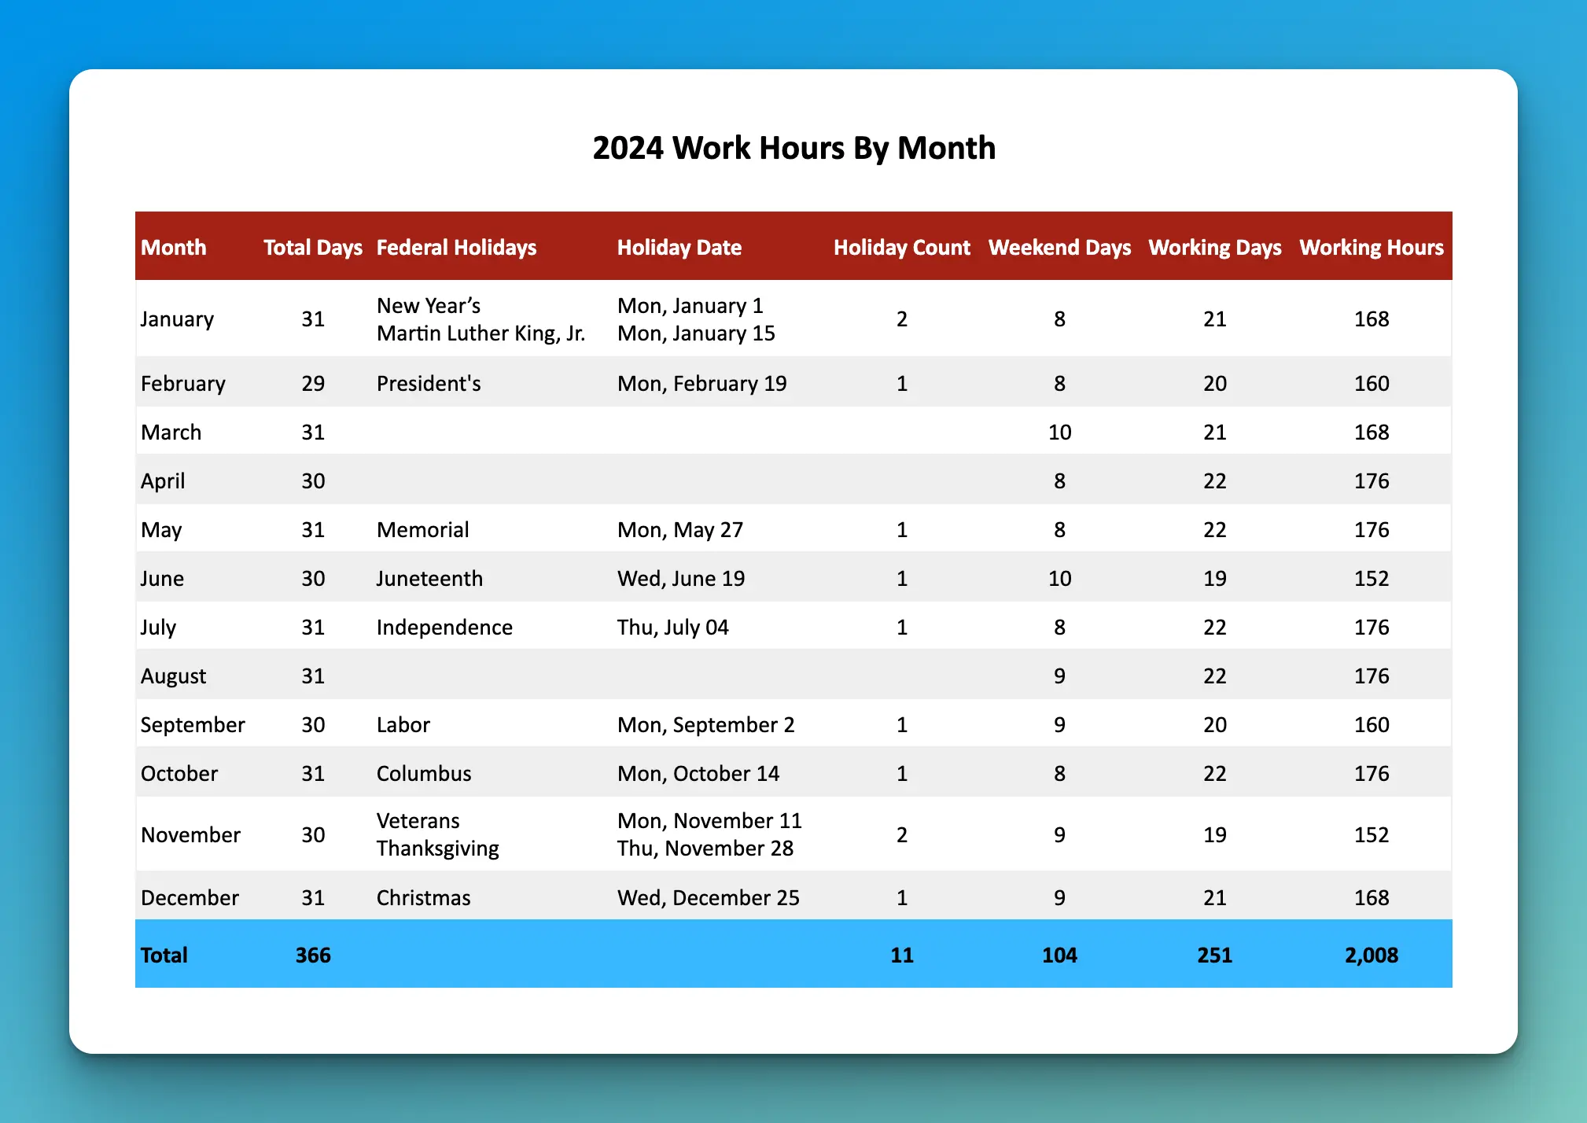Image resolution: width=1587 pixels, height=1123 pixels.
Task: Select the Weekend Days column header
Action: [1065, 247]
